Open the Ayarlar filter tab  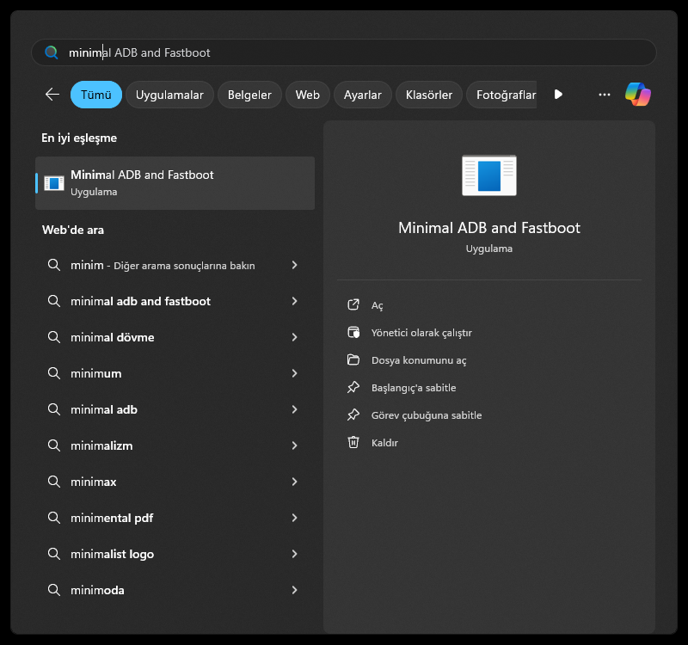(x=362, y=95)
